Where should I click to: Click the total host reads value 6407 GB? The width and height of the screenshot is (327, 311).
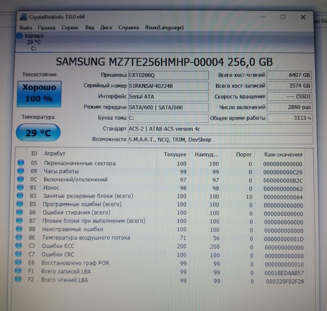point(289,75)
